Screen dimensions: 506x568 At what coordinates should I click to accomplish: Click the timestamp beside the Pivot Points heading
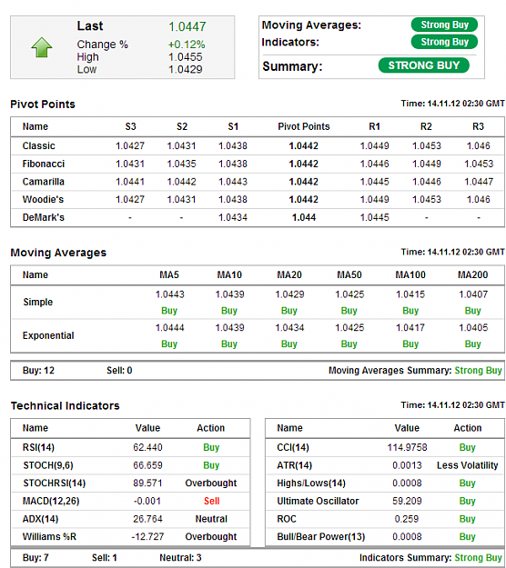point(452,104)
